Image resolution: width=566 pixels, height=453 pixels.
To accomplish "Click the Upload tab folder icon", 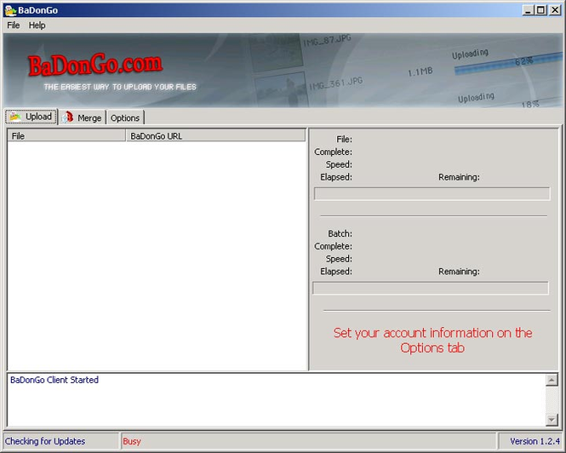I will pyautogui.click(x=16, y=117).
